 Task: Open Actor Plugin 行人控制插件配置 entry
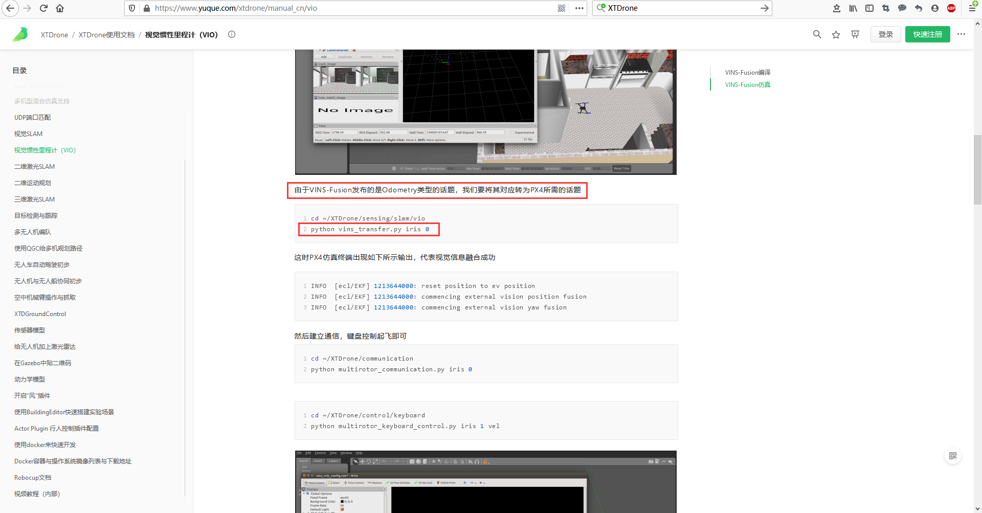(57, 429)
